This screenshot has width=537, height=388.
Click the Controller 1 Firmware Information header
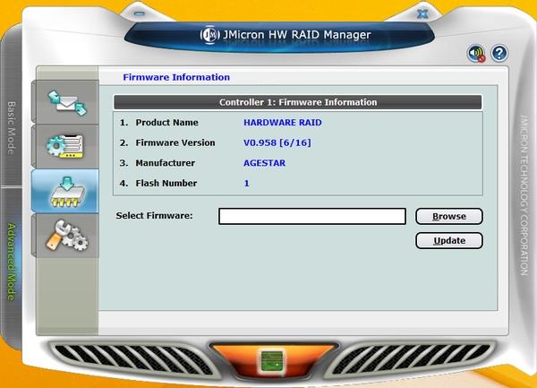point(298,102)
